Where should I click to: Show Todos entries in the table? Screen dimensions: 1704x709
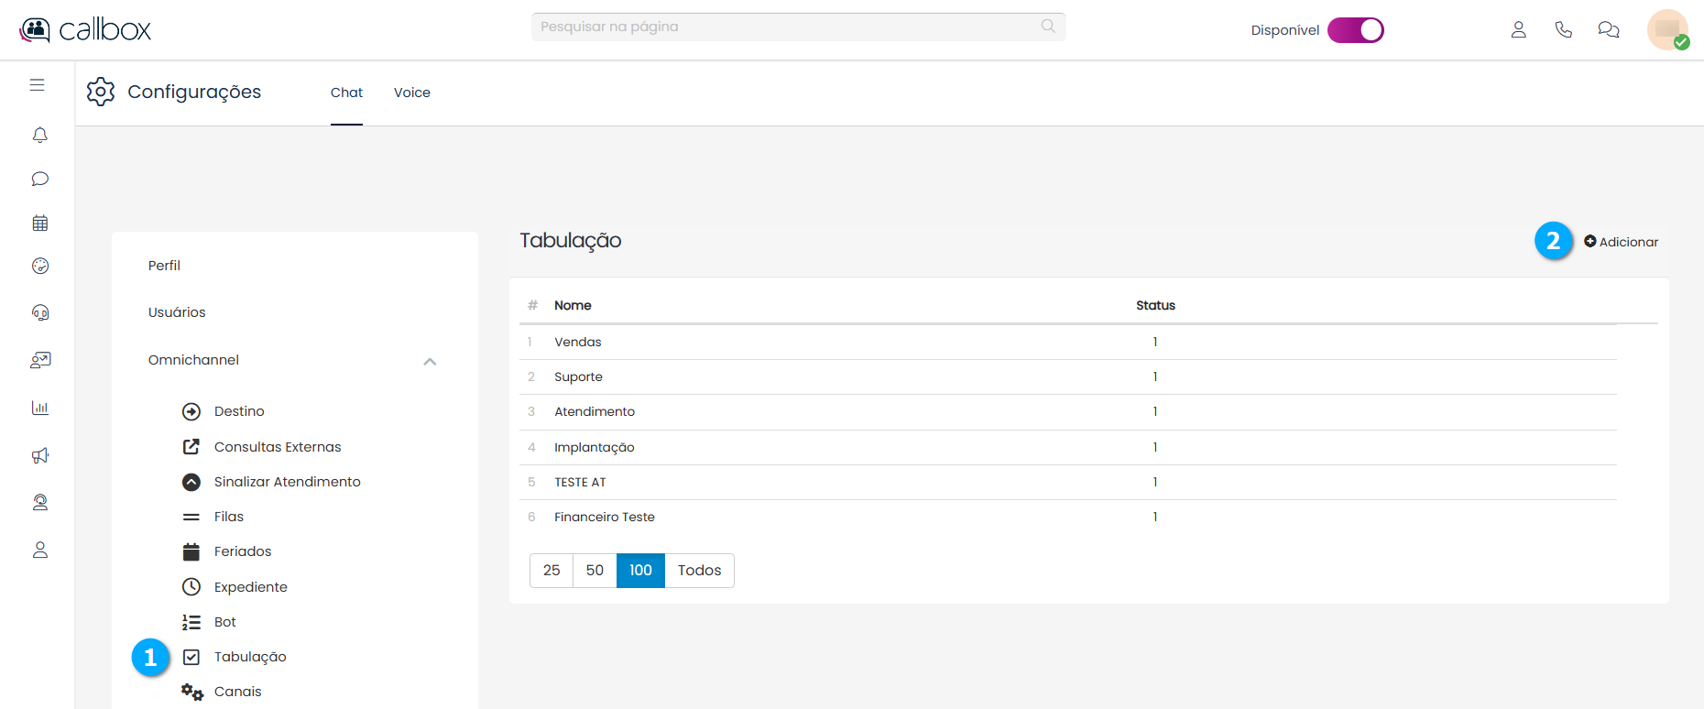pos(699,571)
